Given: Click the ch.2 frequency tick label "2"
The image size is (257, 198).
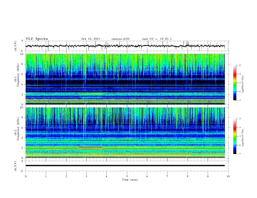Looking at the screenshot, I should (23, 148).
